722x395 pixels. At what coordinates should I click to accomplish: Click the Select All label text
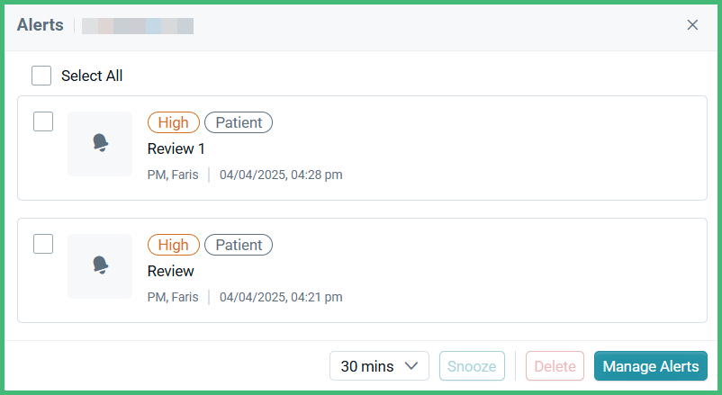[x=92, y=76]
